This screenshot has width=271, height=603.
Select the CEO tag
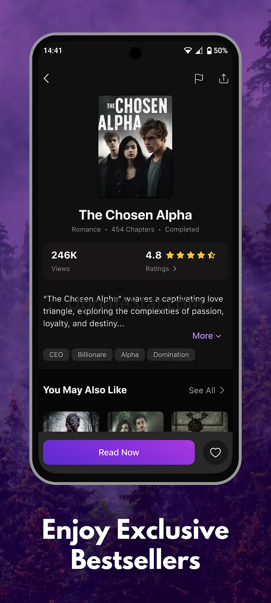coord(56,355)
